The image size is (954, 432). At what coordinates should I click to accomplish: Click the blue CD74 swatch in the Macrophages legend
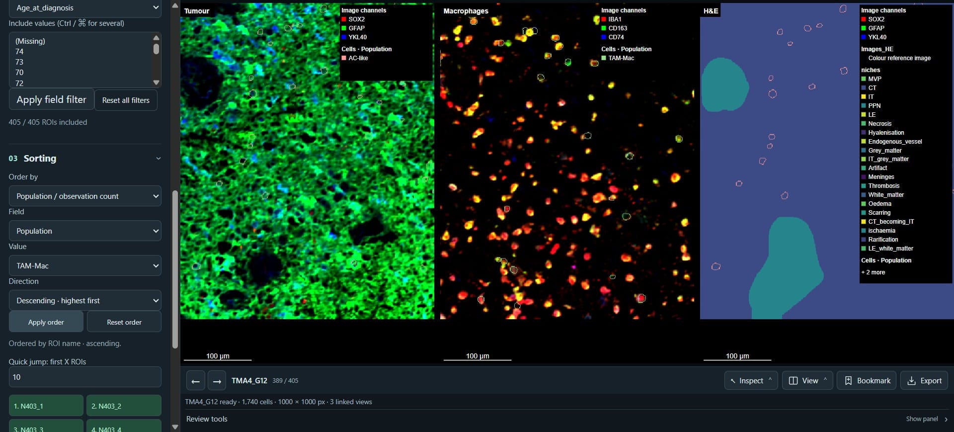pos(604,37)
